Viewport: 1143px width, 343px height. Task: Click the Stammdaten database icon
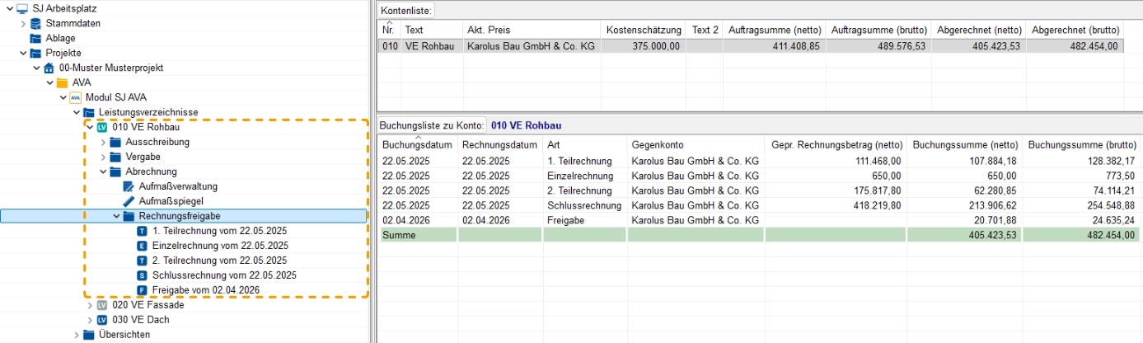[35, 23]
